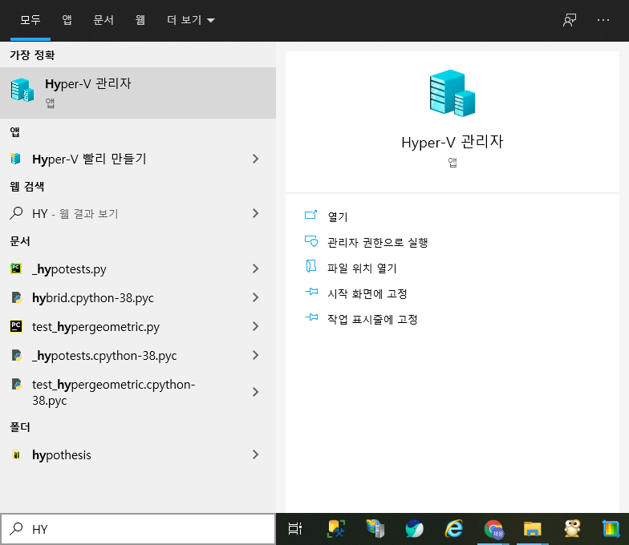Open Internet Explorer on the taskbar
This screenshot has width=629, height=545.
point(454,528)
